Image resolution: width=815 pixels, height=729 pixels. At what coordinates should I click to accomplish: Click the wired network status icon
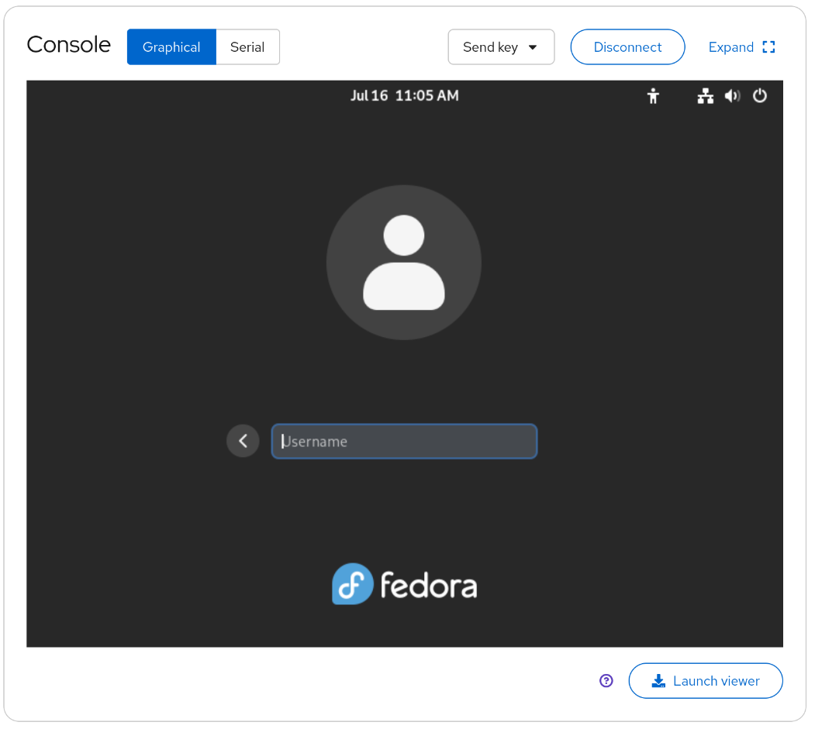705,96
